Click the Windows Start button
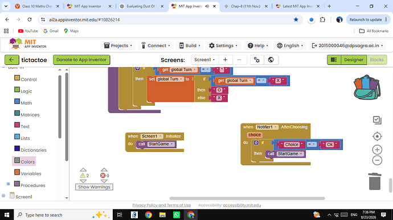The height and width of the screenshot is (220, 393). 7,215
